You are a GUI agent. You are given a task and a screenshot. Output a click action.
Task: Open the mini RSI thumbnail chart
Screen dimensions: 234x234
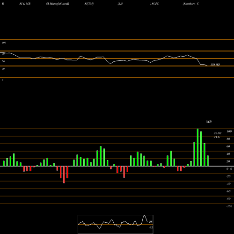116,224
